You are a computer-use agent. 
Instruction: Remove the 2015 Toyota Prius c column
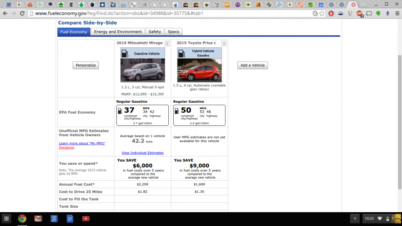coord(224,44)
